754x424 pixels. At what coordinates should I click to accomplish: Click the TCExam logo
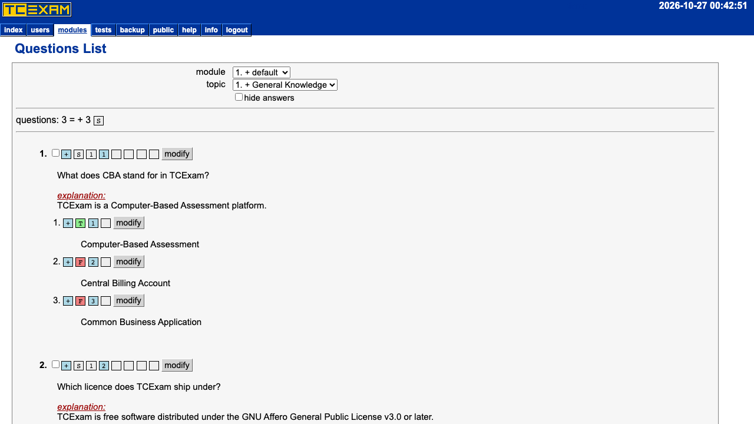(37, 9)
